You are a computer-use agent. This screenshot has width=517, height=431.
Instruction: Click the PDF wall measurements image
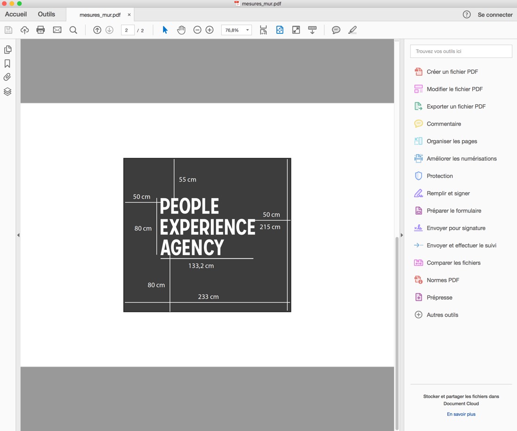[x=207, y=235]
